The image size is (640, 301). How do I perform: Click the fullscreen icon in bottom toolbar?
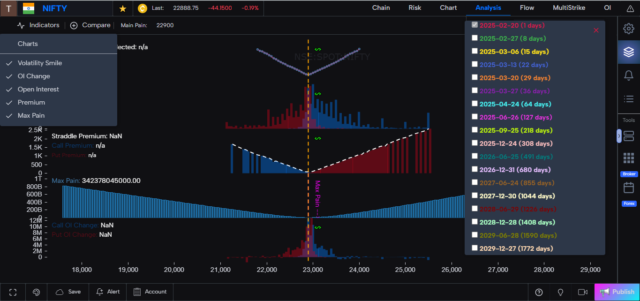coord(13,292)
